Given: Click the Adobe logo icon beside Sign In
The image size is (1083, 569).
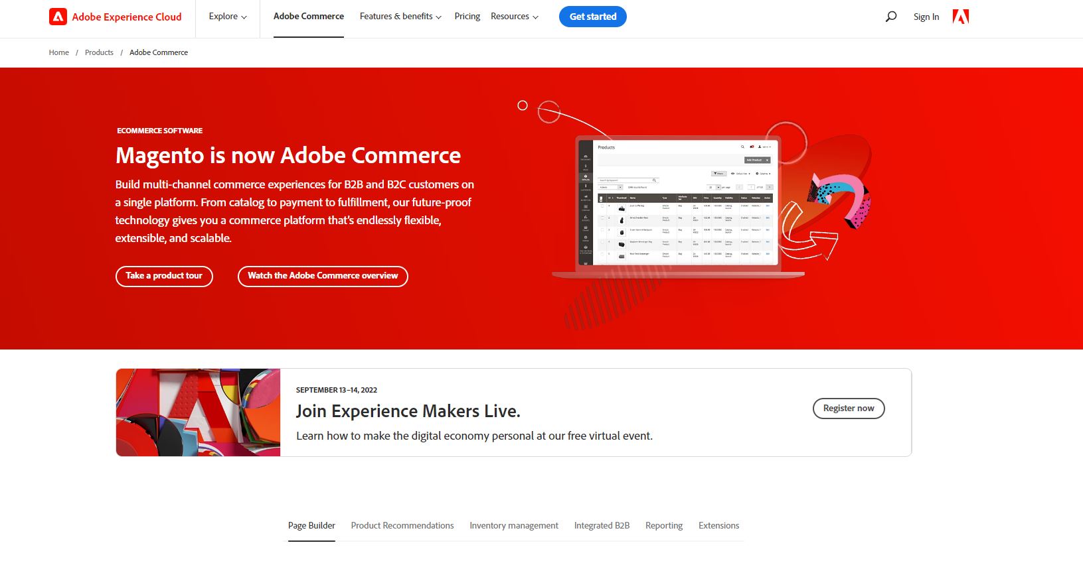Looking at the screenshot, I should (961, 17).
